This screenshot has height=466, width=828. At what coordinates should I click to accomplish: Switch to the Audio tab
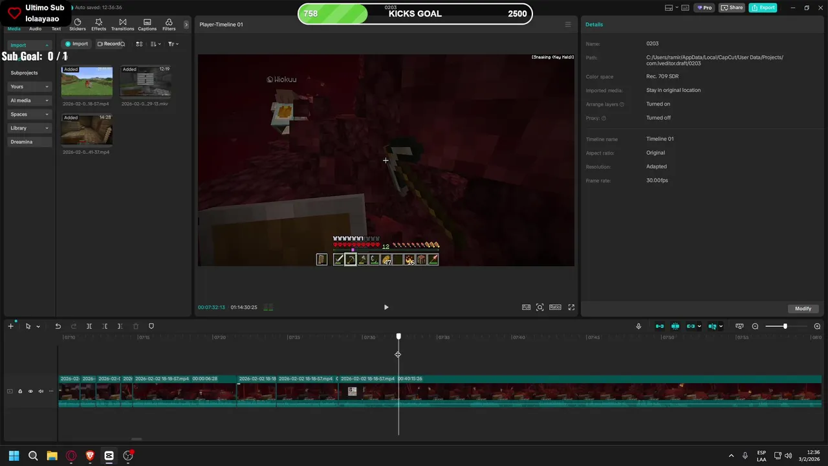tap(36, 28)
